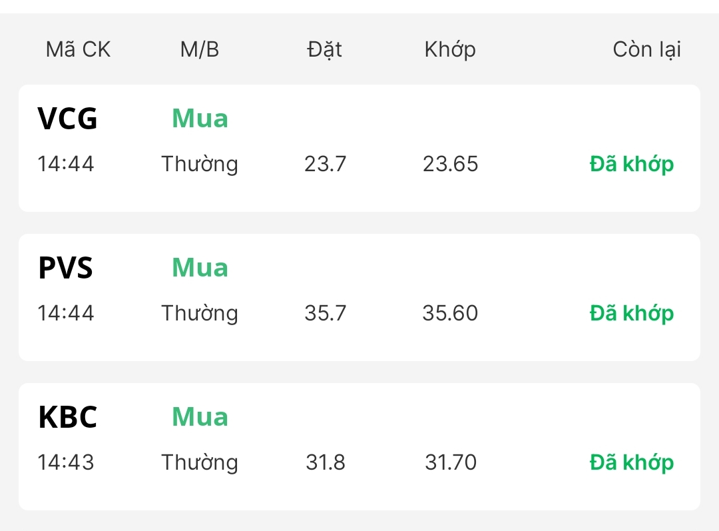
Task: Click Đã khớp status of KBC order
Action: tap(631, 462)
